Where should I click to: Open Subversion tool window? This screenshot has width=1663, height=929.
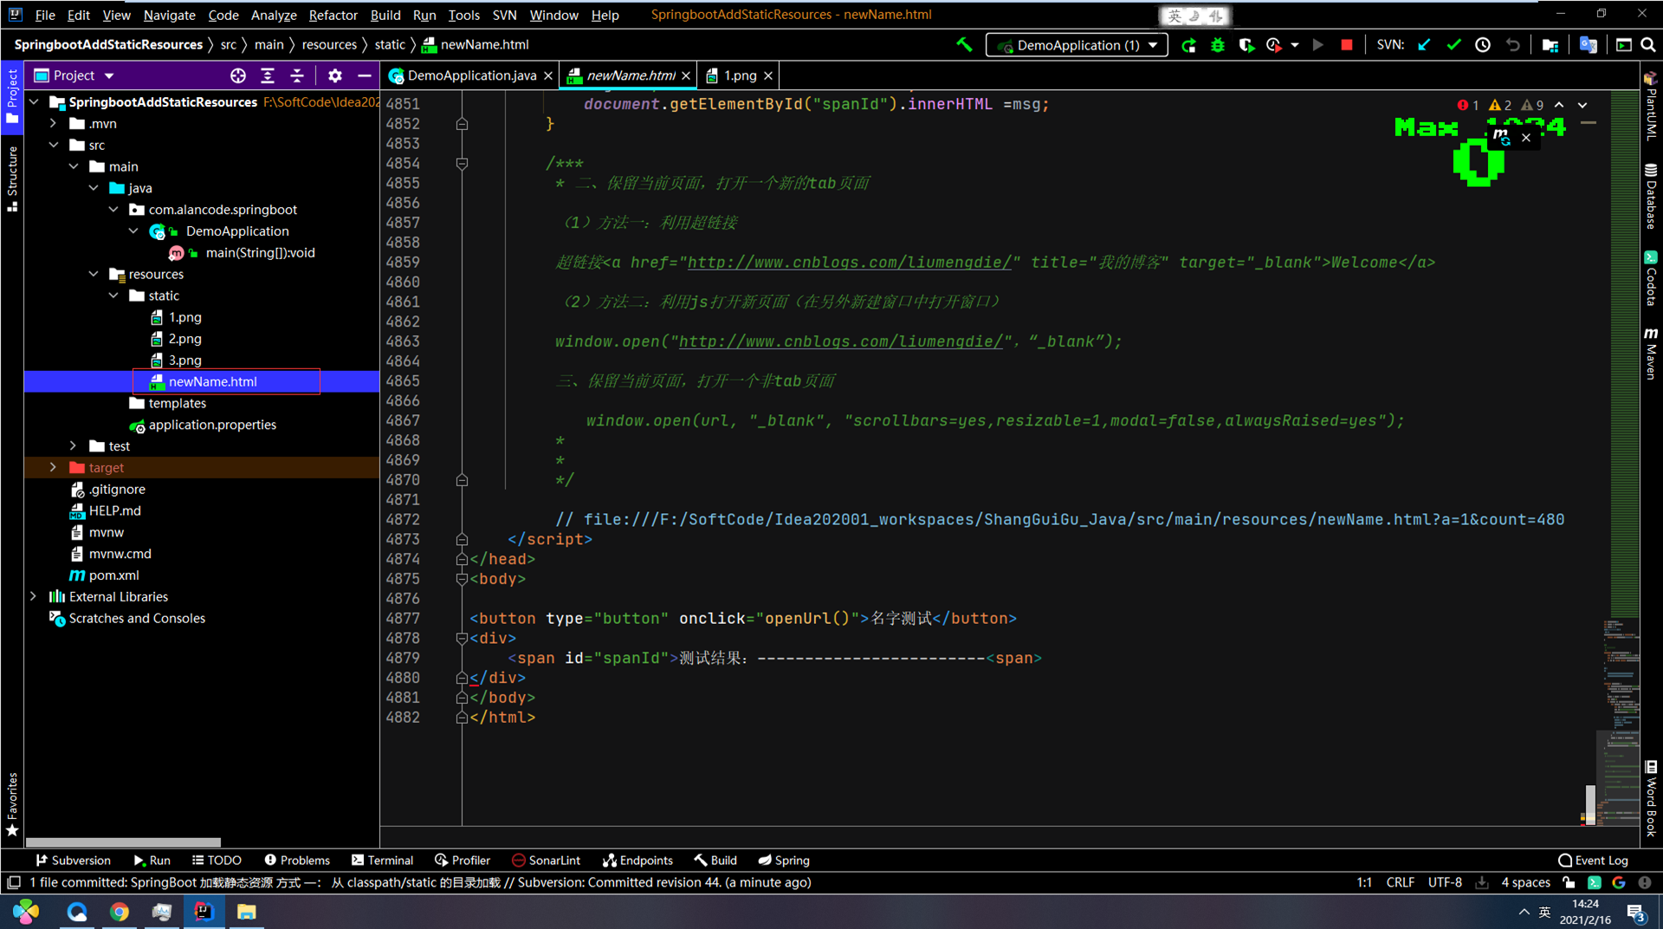pos(73,860)
